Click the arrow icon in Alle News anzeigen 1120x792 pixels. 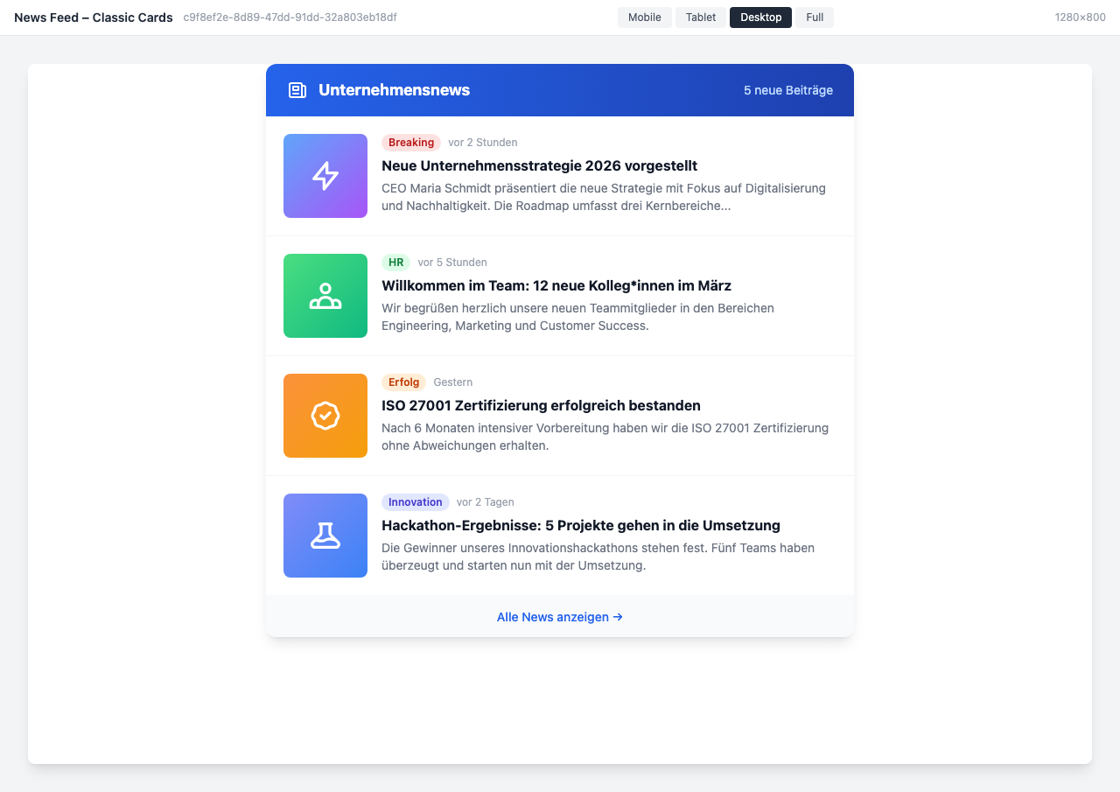coord(618,617)
